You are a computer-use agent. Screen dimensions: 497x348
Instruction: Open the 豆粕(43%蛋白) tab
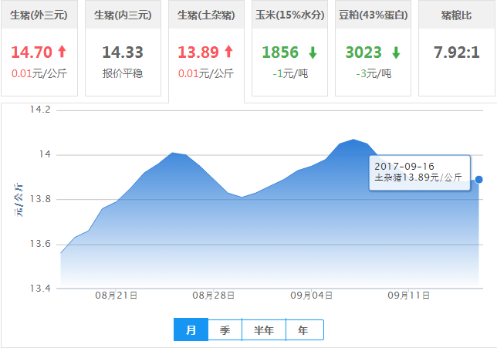pyautogui.click(x=373, y=15)
